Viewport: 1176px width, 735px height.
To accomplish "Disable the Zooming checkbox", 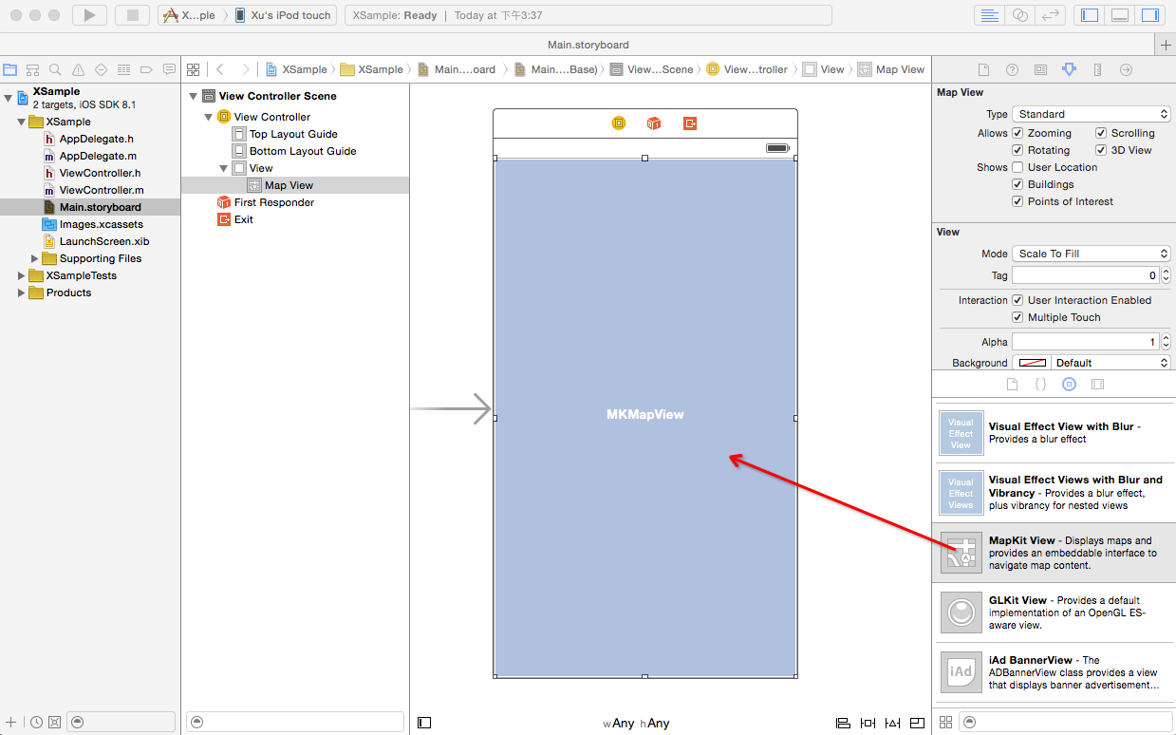I will (x=1017, y=133).
